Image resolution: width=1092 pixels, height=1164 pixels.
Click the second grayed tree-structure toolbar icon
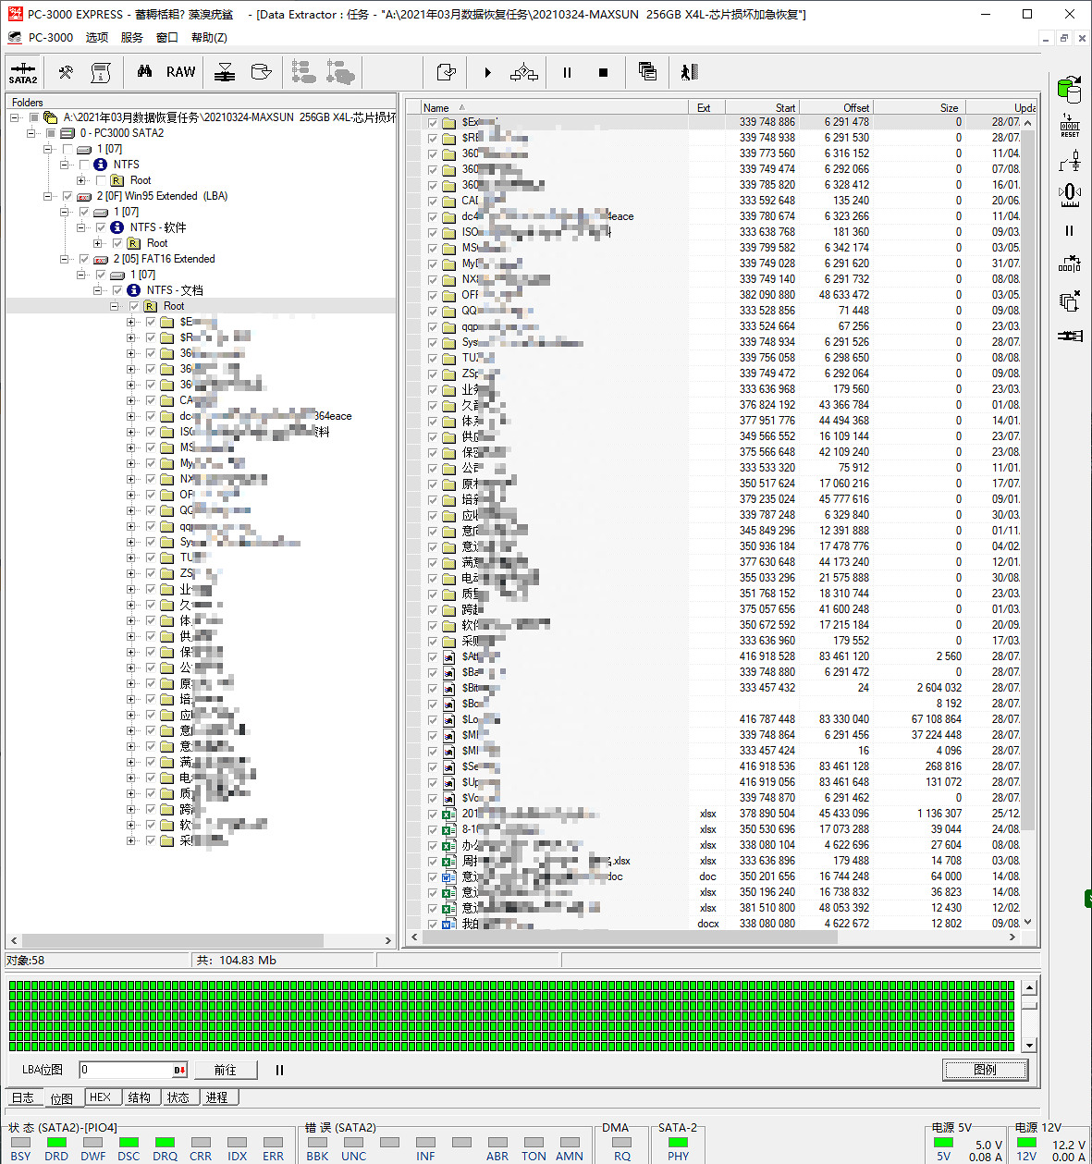coord(340,72)
